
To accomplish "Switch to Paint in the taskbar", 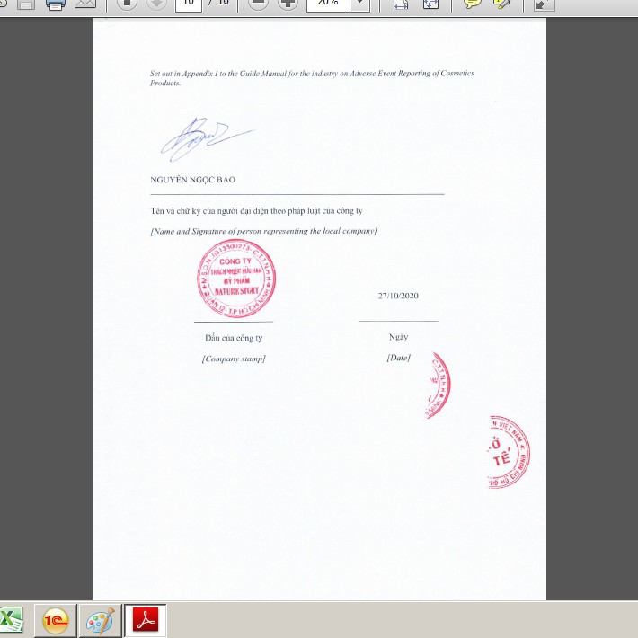I will (99, 620).
